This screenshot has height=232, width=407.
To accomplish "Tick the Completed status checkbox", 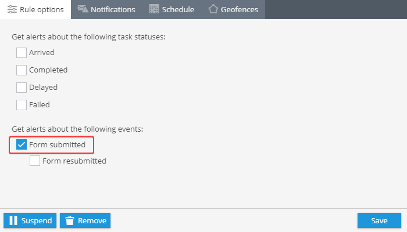I will click(22, 70).
